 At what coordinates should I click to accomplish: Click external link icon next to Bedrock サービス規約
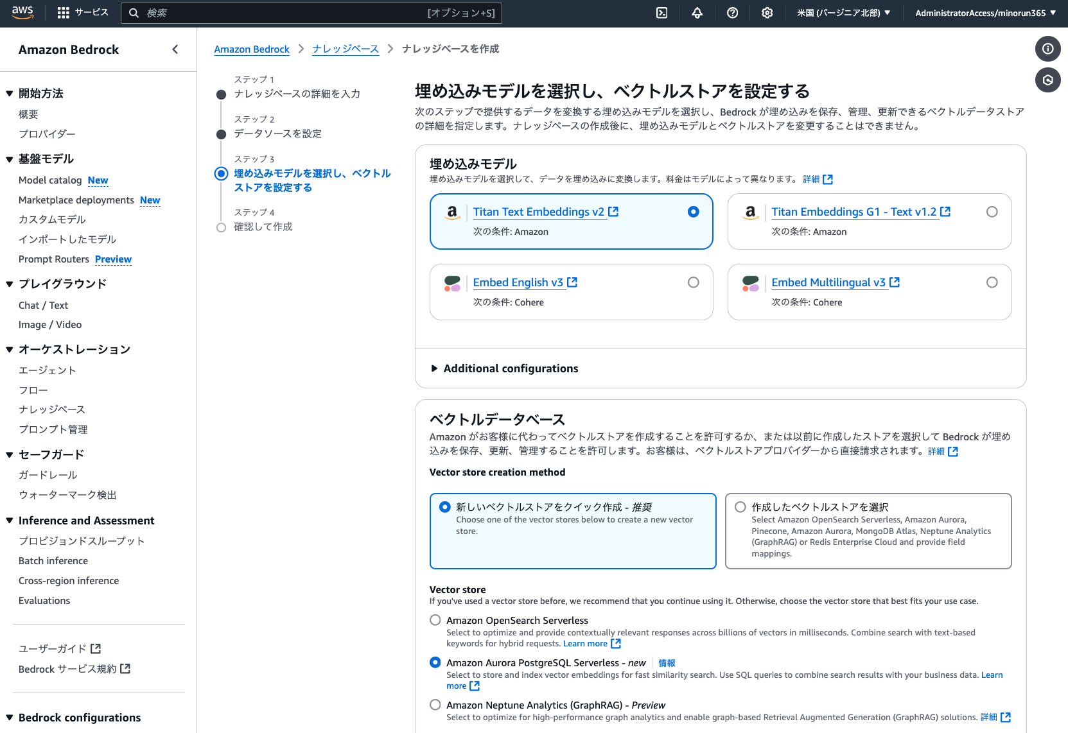click(x=125, y=668)
